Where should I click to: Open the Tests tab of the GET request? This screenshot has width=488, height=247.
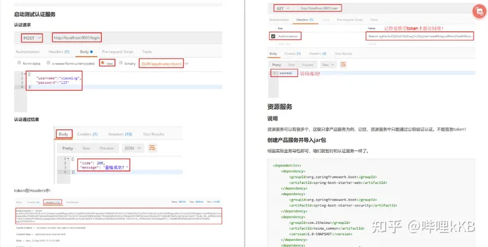click(x=373, y=20)
